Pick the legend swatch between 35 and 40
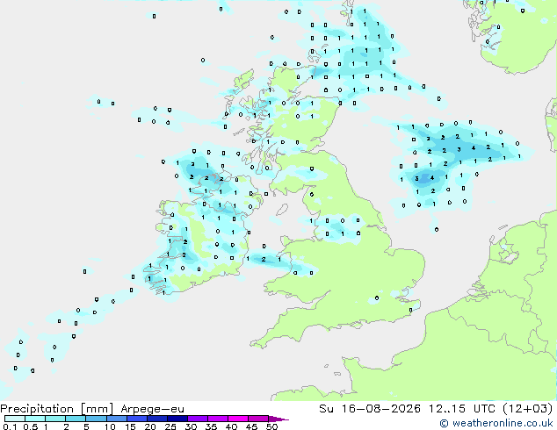 pos(217,419)
